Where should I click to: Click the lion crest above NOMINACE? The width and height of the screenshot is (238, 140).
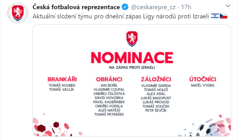click(132, 39)
